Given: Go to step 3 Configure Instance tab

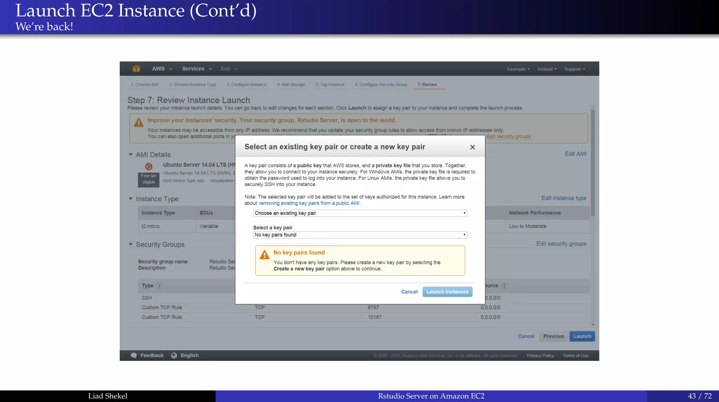Looking at the screenshot, I should pos(246,84).
